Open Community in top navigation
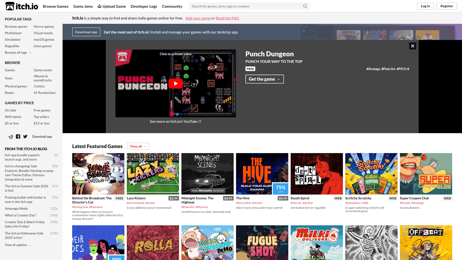This screenshot has width=462, height=260. 172,6
